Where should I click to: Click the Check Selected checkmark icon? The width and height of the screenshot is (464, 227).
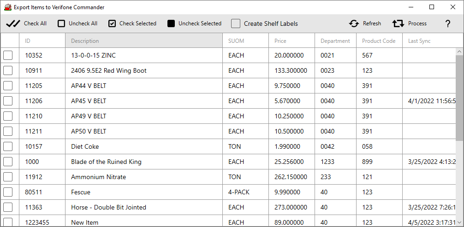tap(112, 23)
